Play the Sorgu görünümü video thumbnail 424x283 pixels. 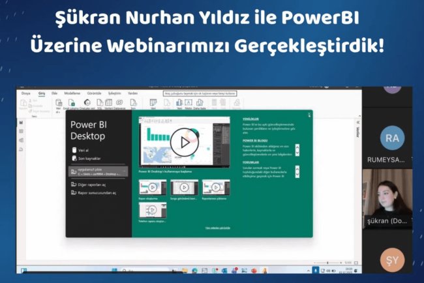[184, 187]
